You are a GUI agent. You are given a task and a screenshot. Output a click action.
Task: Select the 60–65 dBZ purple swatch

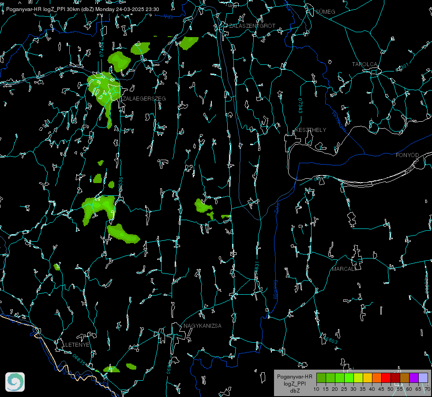click(414, 378)
